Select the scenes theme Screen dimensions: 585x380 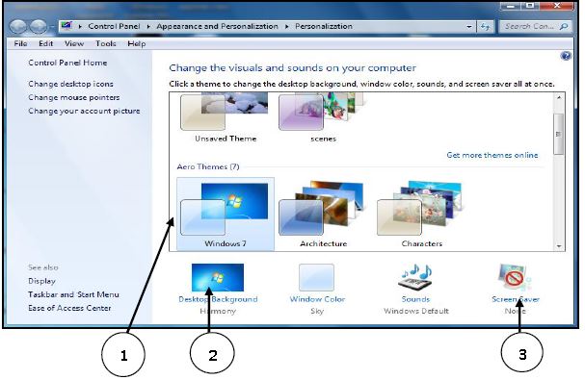pos(323,118)
